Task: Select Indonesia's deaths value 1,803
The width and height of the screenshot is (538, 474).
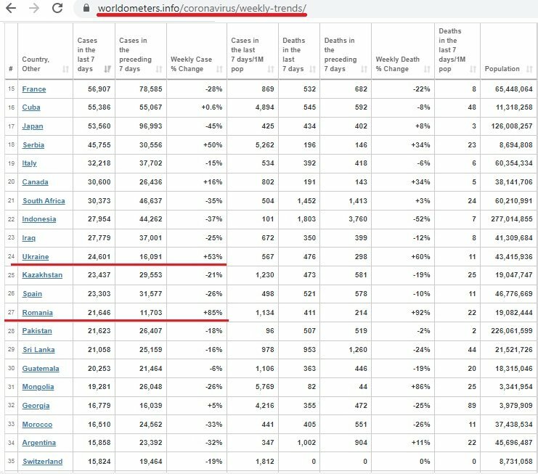Action: [x=306, y=219]
